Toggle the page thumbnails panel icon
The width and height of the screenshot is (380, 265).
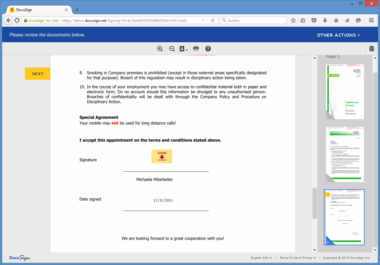(x=372, y=49)
